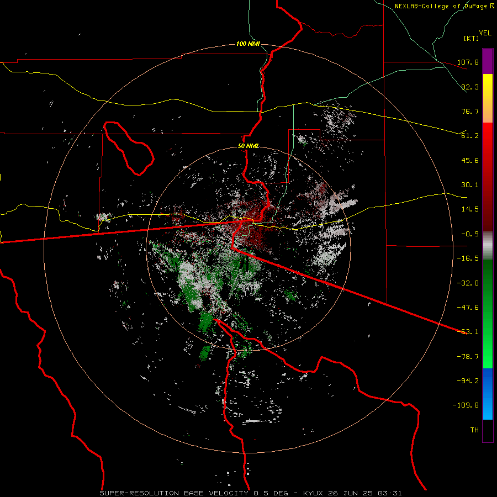Screen dimensions: 497x497
Task: Pick the purple segment of the color bar
Action: click(x=488, y=62)
